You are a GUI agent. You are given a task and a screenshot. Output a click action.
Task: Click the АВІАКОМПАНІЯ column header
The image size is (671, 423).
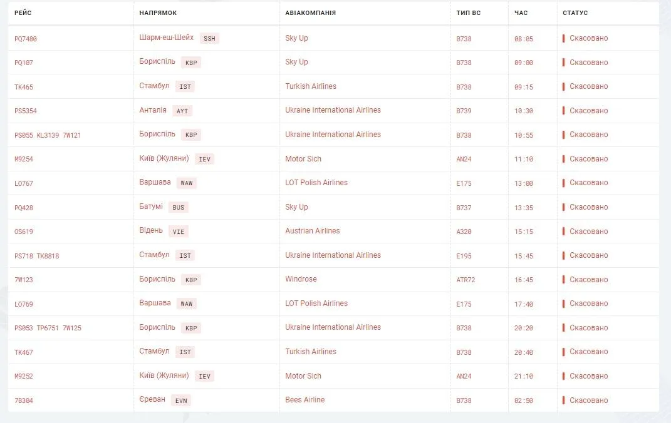(310, 13)
